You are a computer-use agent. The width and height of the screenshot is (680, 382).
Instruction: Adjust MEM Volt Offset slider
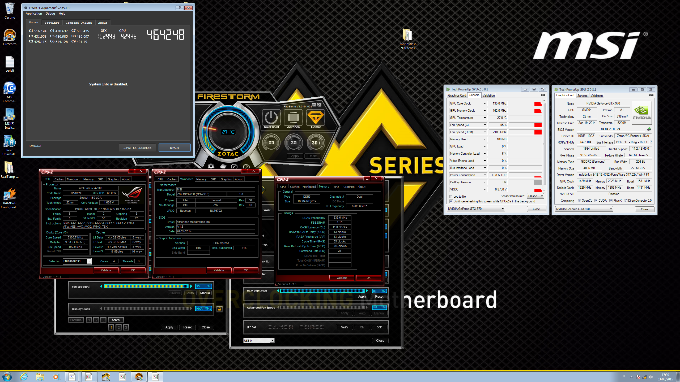pos(322,291)
